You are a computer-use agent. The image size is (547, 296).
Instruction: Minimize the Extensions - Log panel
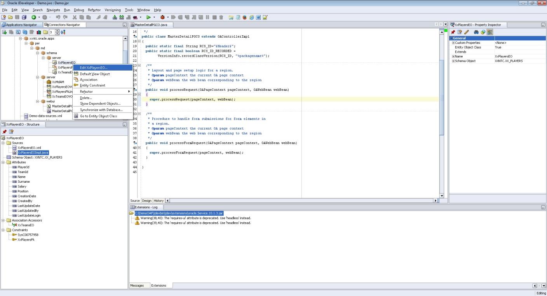tap(543, 207)
